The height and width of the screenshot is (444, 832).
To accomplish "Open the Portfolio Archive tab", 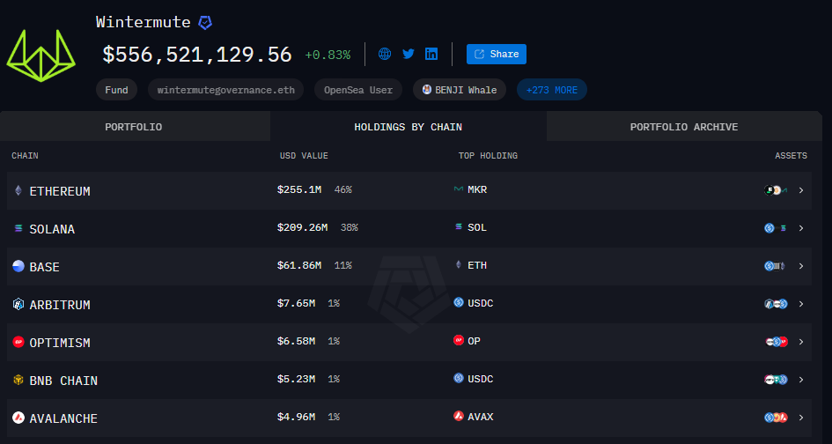I will [684, 126].
